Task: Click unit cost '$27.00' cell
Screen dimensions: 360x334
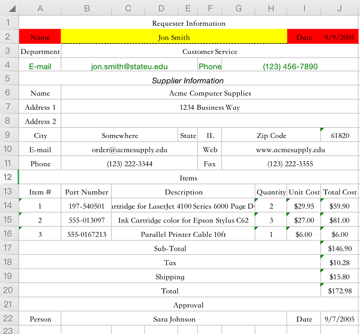Action: tap(304, 220)
